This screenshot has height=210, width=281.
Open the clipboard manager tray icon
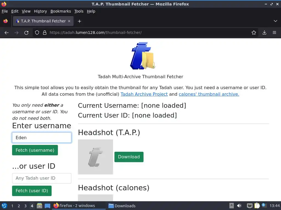pos(257,206)
